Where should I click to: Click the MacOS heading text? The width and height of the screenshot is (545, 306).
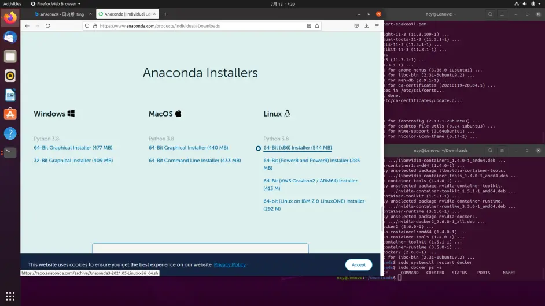coord(161,114)
